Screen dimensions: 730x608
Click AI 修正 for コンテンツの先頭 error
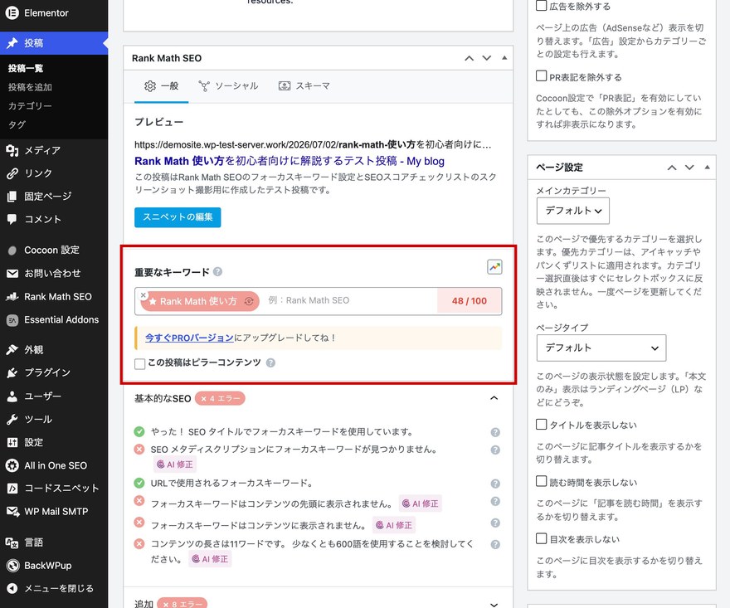pos(421,503)
